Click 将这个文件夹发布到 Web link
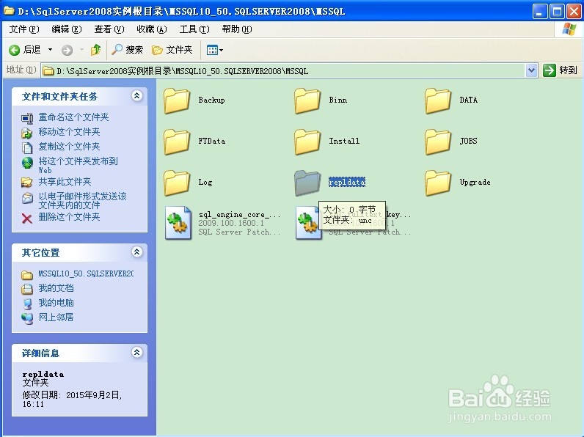584x437 pixels. pyautogui.click(x=79, y=165)
